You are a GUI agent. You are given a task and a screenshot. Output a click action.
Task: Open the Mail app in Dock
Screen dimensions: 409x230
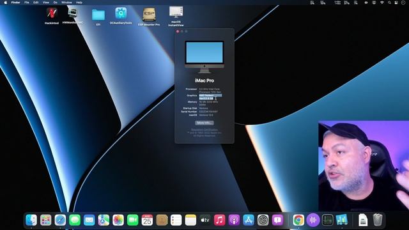tap(89, 220)
